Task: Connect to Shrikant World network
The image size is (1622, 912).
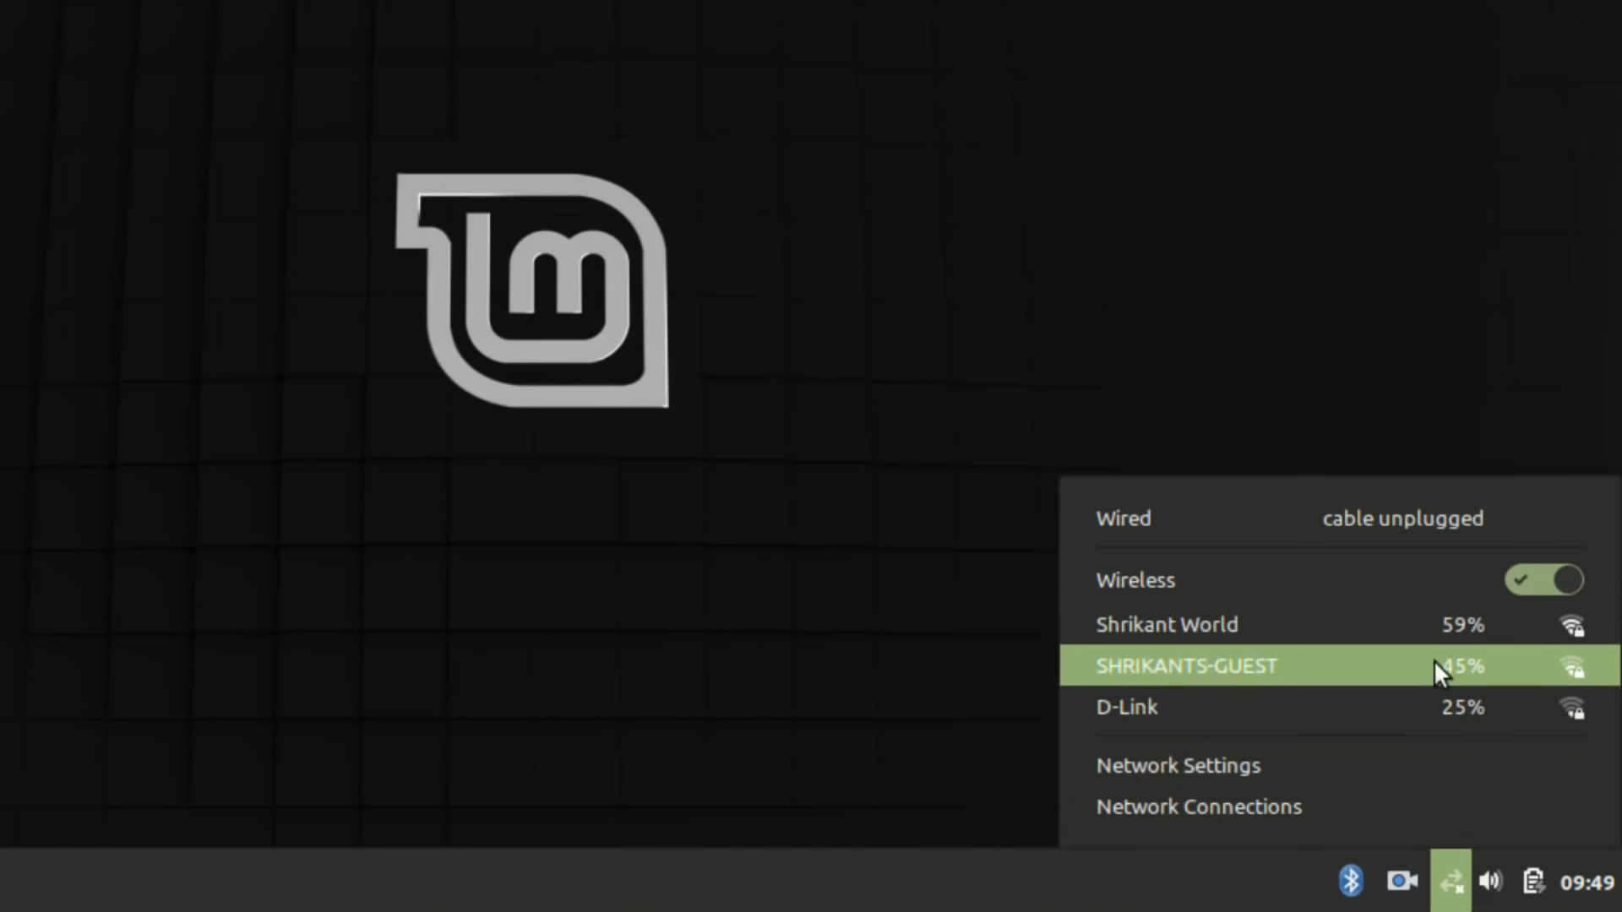Action: [x=1167, y=625]
